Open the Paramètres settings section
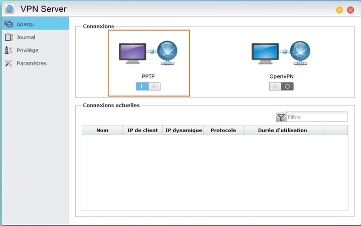 (35, 63)
